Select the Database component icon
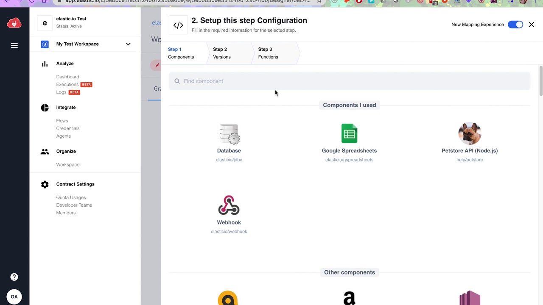This screenshot has height=305, width=543. pos(229,134)
